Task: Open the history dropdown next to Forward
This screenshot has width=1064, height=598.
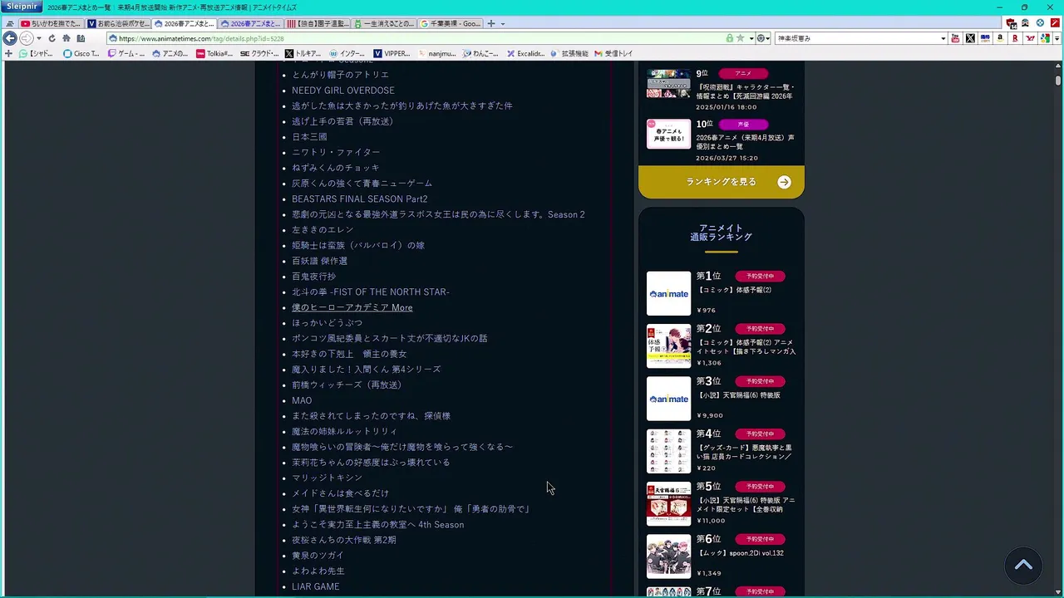Action: tap(38, 38)
